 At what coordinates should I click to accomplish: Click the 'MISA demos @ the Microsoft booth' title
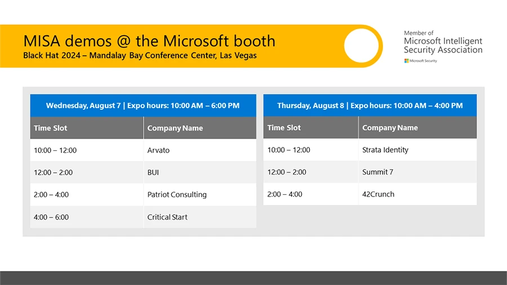149,41
